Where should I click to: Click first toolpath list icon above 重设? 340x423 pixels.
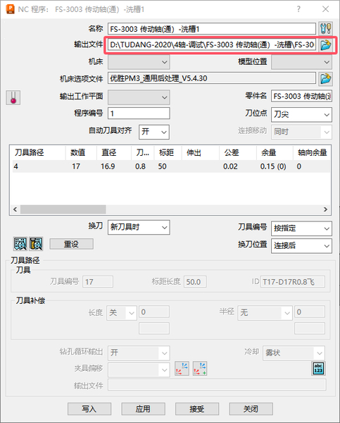click(20, 244)
